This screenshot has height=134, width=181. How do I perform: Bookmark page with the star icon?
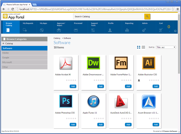coord(173,9)
